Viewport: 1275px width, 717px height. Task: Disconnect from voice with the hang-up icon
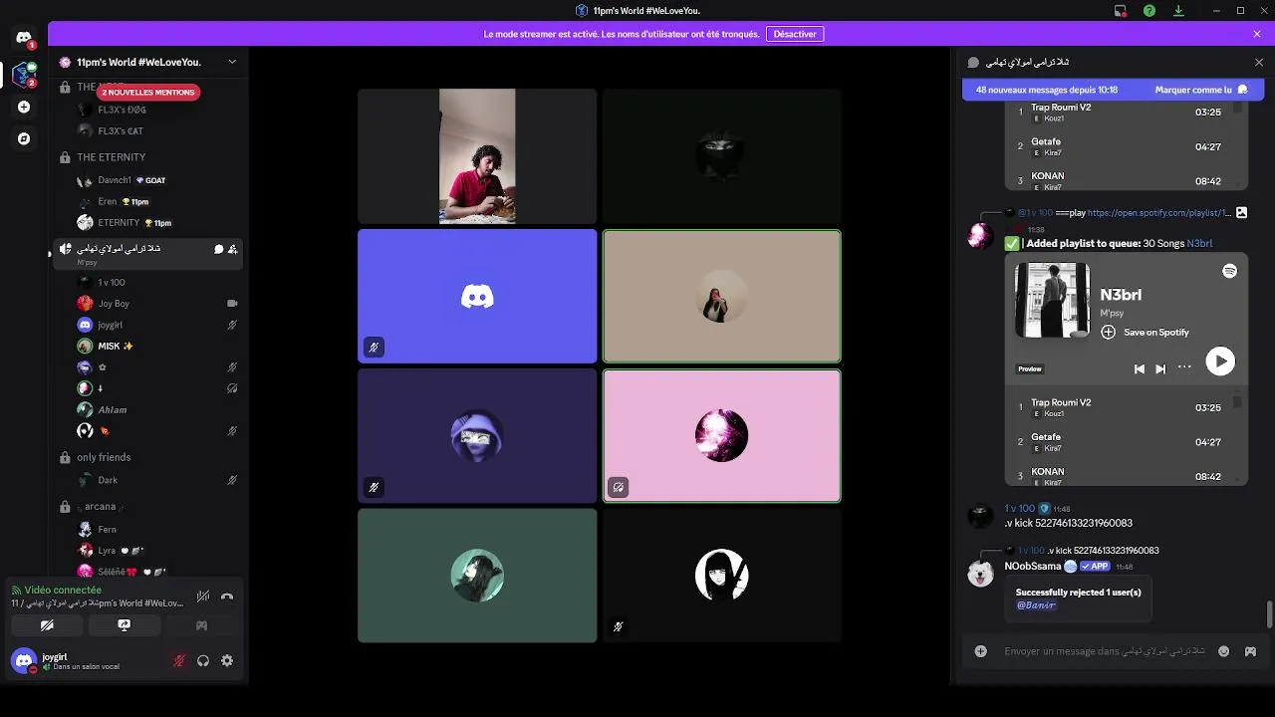(227, 597)
